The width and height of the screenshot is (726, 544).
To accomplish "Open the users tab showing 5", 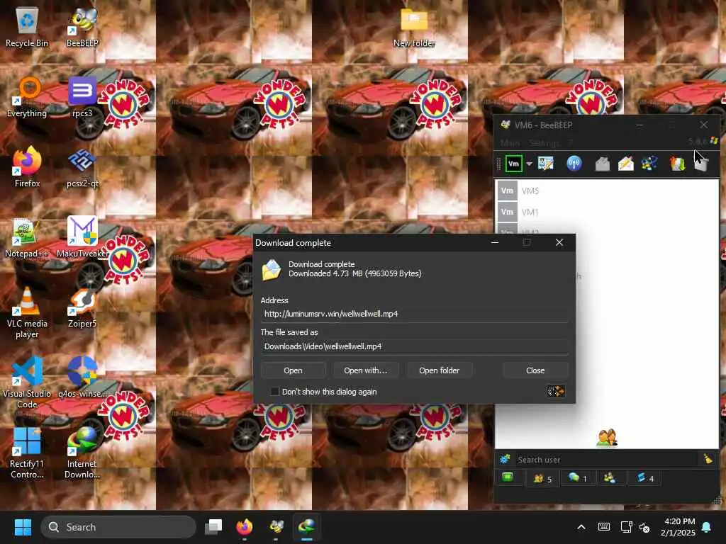I will click(x=542, y=478).
